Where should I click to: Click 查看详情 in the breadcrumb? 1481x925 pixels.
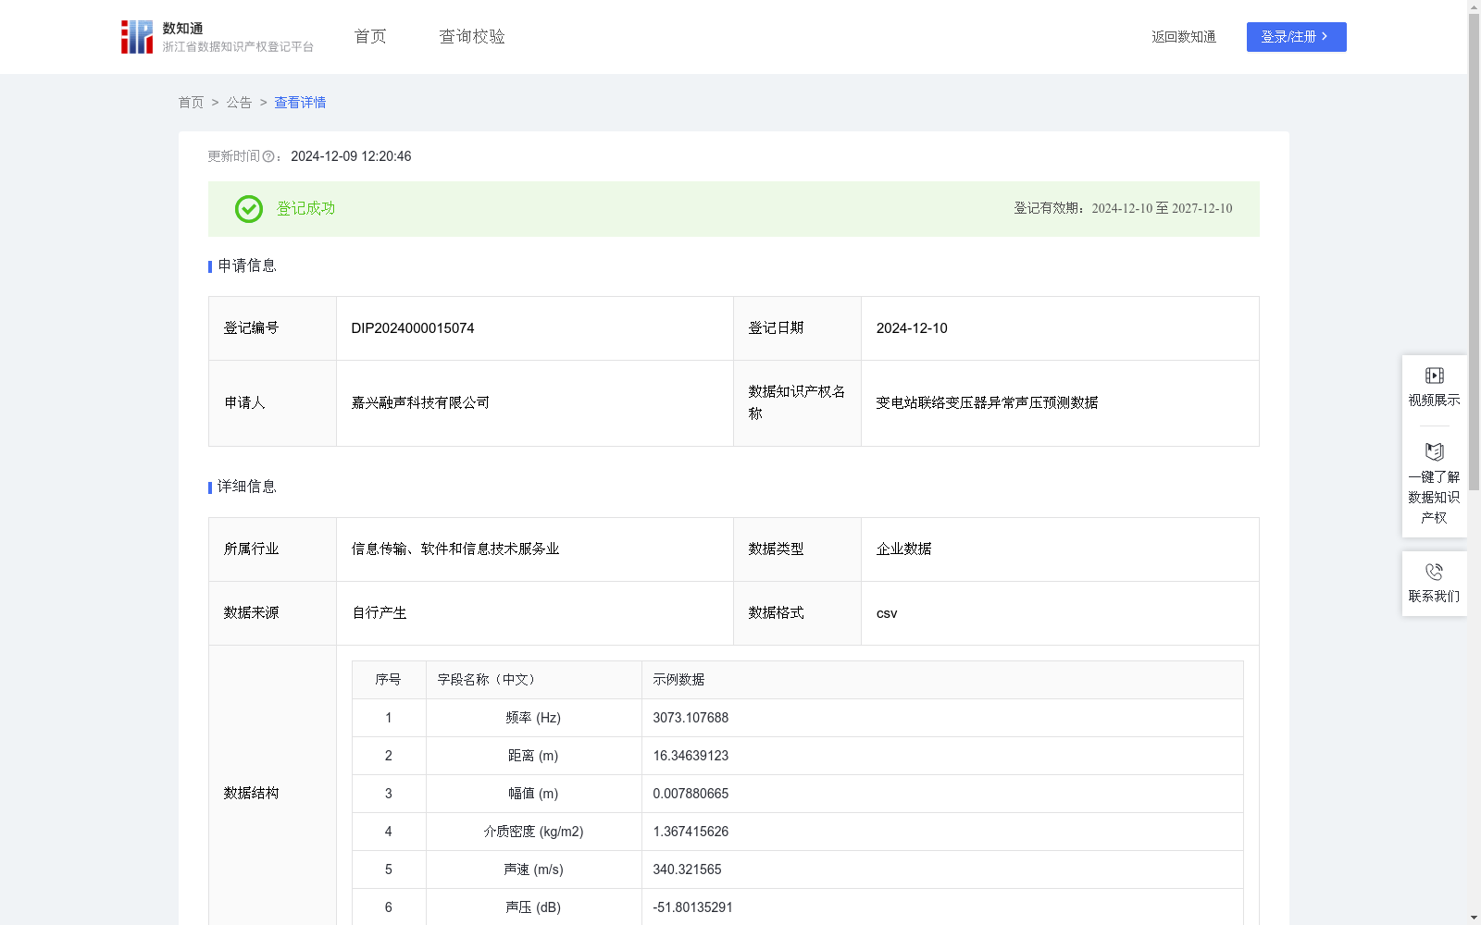(x=300, y=103)
